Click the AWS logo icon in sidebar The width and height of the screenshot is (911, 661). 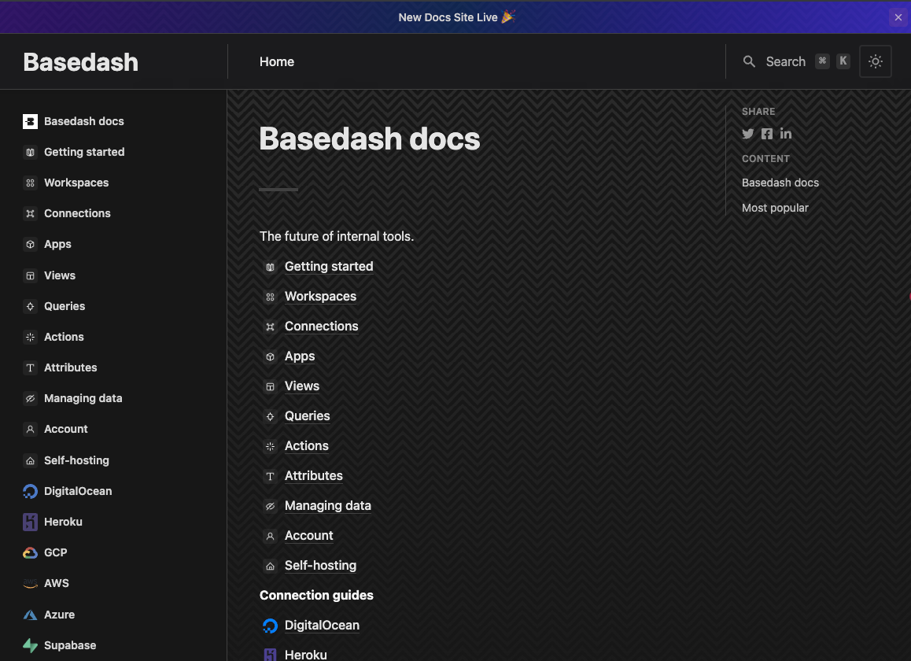(30, 583)
